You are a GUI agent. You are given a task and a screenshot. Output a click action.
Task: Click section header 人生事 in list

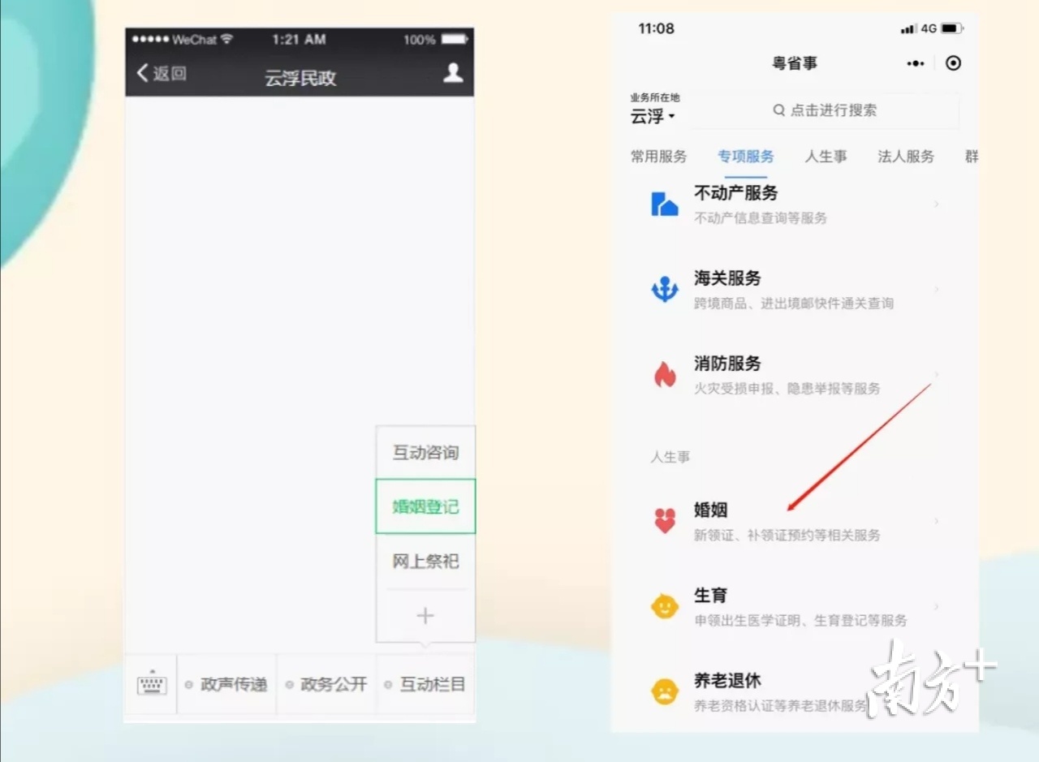tap(670, 458)
